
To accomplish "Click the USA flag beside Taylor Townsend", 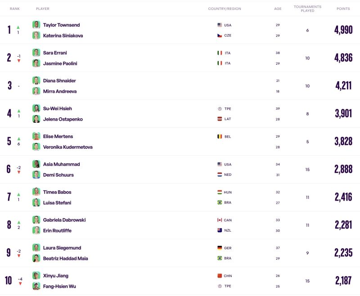I will pyautogui.click(x=220, y=25).
